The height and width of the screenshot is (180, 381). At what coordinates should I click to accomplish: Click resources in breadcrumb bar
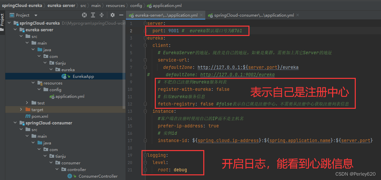(115, 5)
